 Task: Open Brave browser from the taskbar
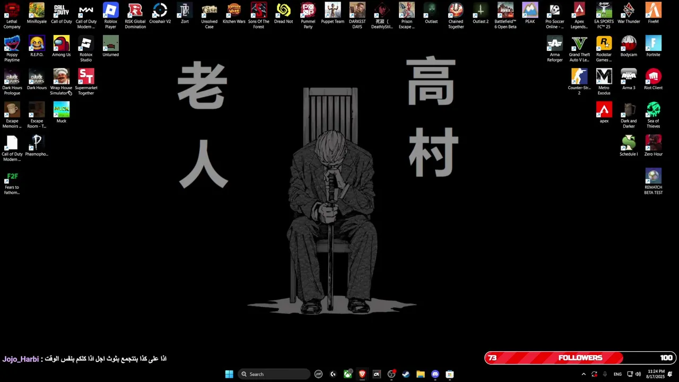362,374
